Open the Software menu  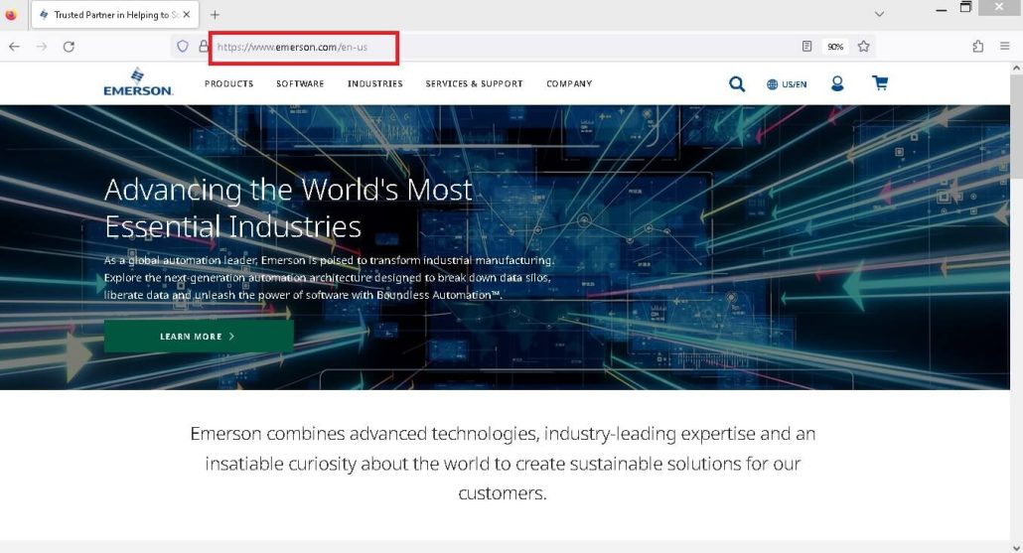coord(300,83)
